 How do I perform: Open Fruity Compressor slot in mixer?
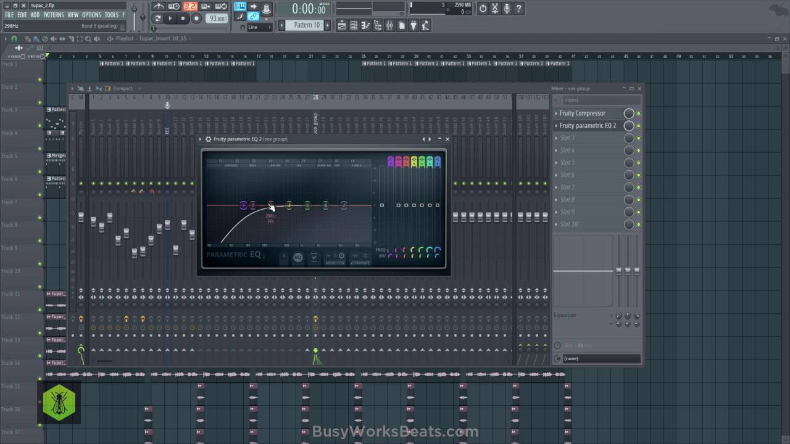[582, 113]
